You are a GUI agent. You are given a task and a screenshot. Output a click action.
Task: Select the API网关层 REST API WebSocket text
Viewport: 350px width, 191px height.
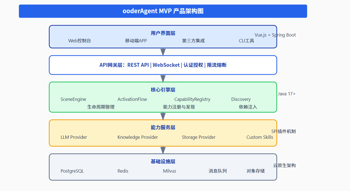point(163,65)
